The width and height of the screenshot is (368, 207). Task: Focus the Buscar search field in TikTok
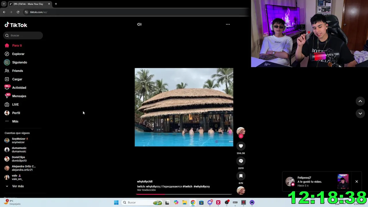(23, 35)
